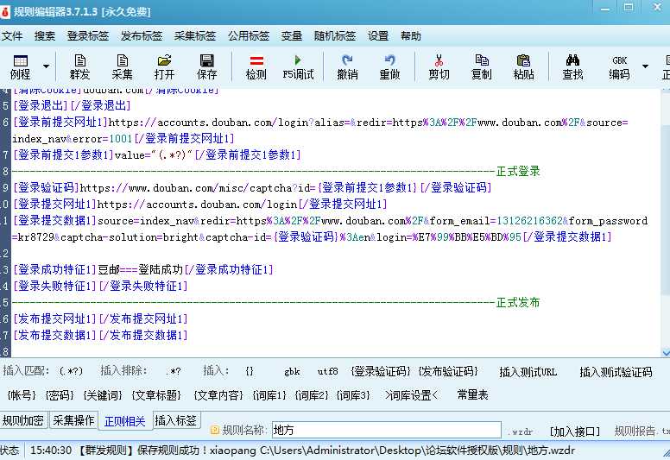Open the 常量表 constants table

[x=472, y=394]
